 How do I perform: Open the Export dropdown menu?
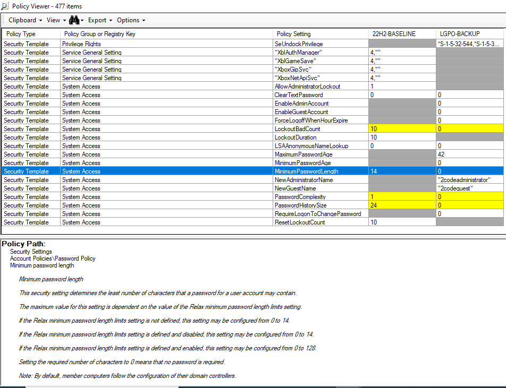(x=100, y=20)
